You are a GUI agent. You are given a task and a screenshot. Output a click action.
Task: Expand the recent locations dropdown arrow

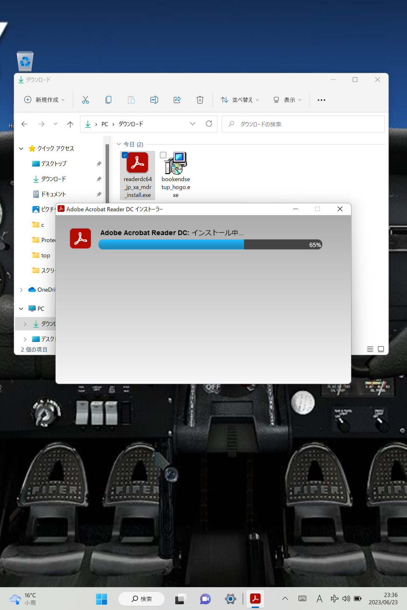click(55, 124)
